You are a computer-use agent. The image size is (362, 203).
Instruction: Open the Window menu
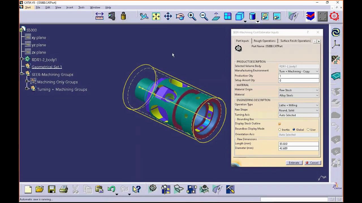click(x=95, y=7)
